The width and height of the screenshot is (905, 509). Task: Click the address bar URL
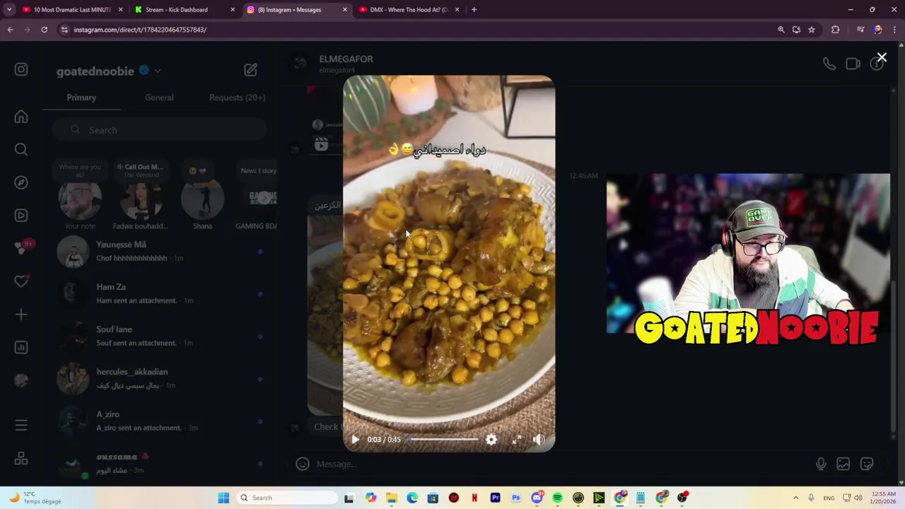[x=140, y=30]
